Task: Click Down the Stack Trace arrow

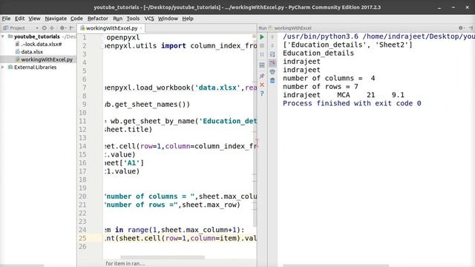Action: pyautogui.click(x=272, y=46)
